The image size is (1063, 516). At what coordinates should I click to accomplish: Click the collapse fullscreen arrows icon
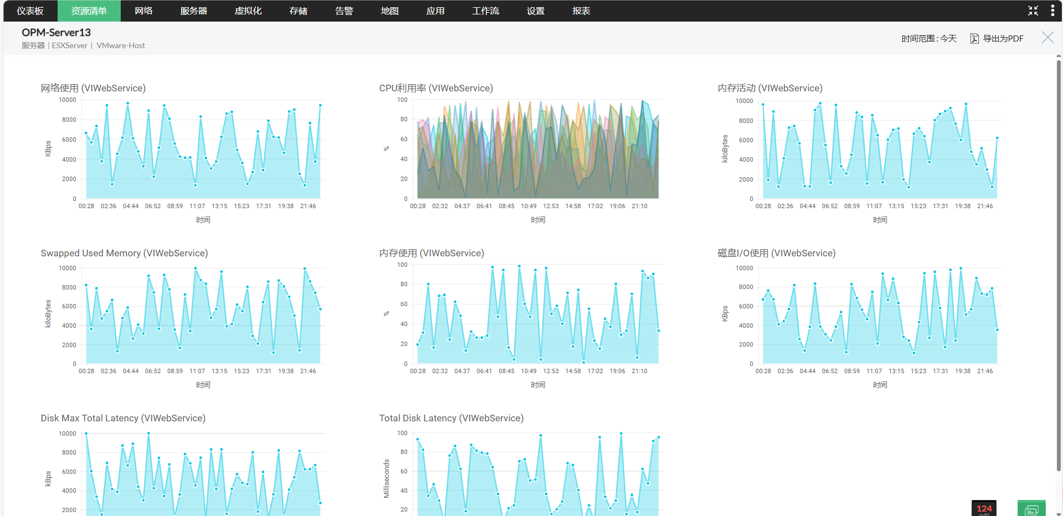(x=1033, y=11)
